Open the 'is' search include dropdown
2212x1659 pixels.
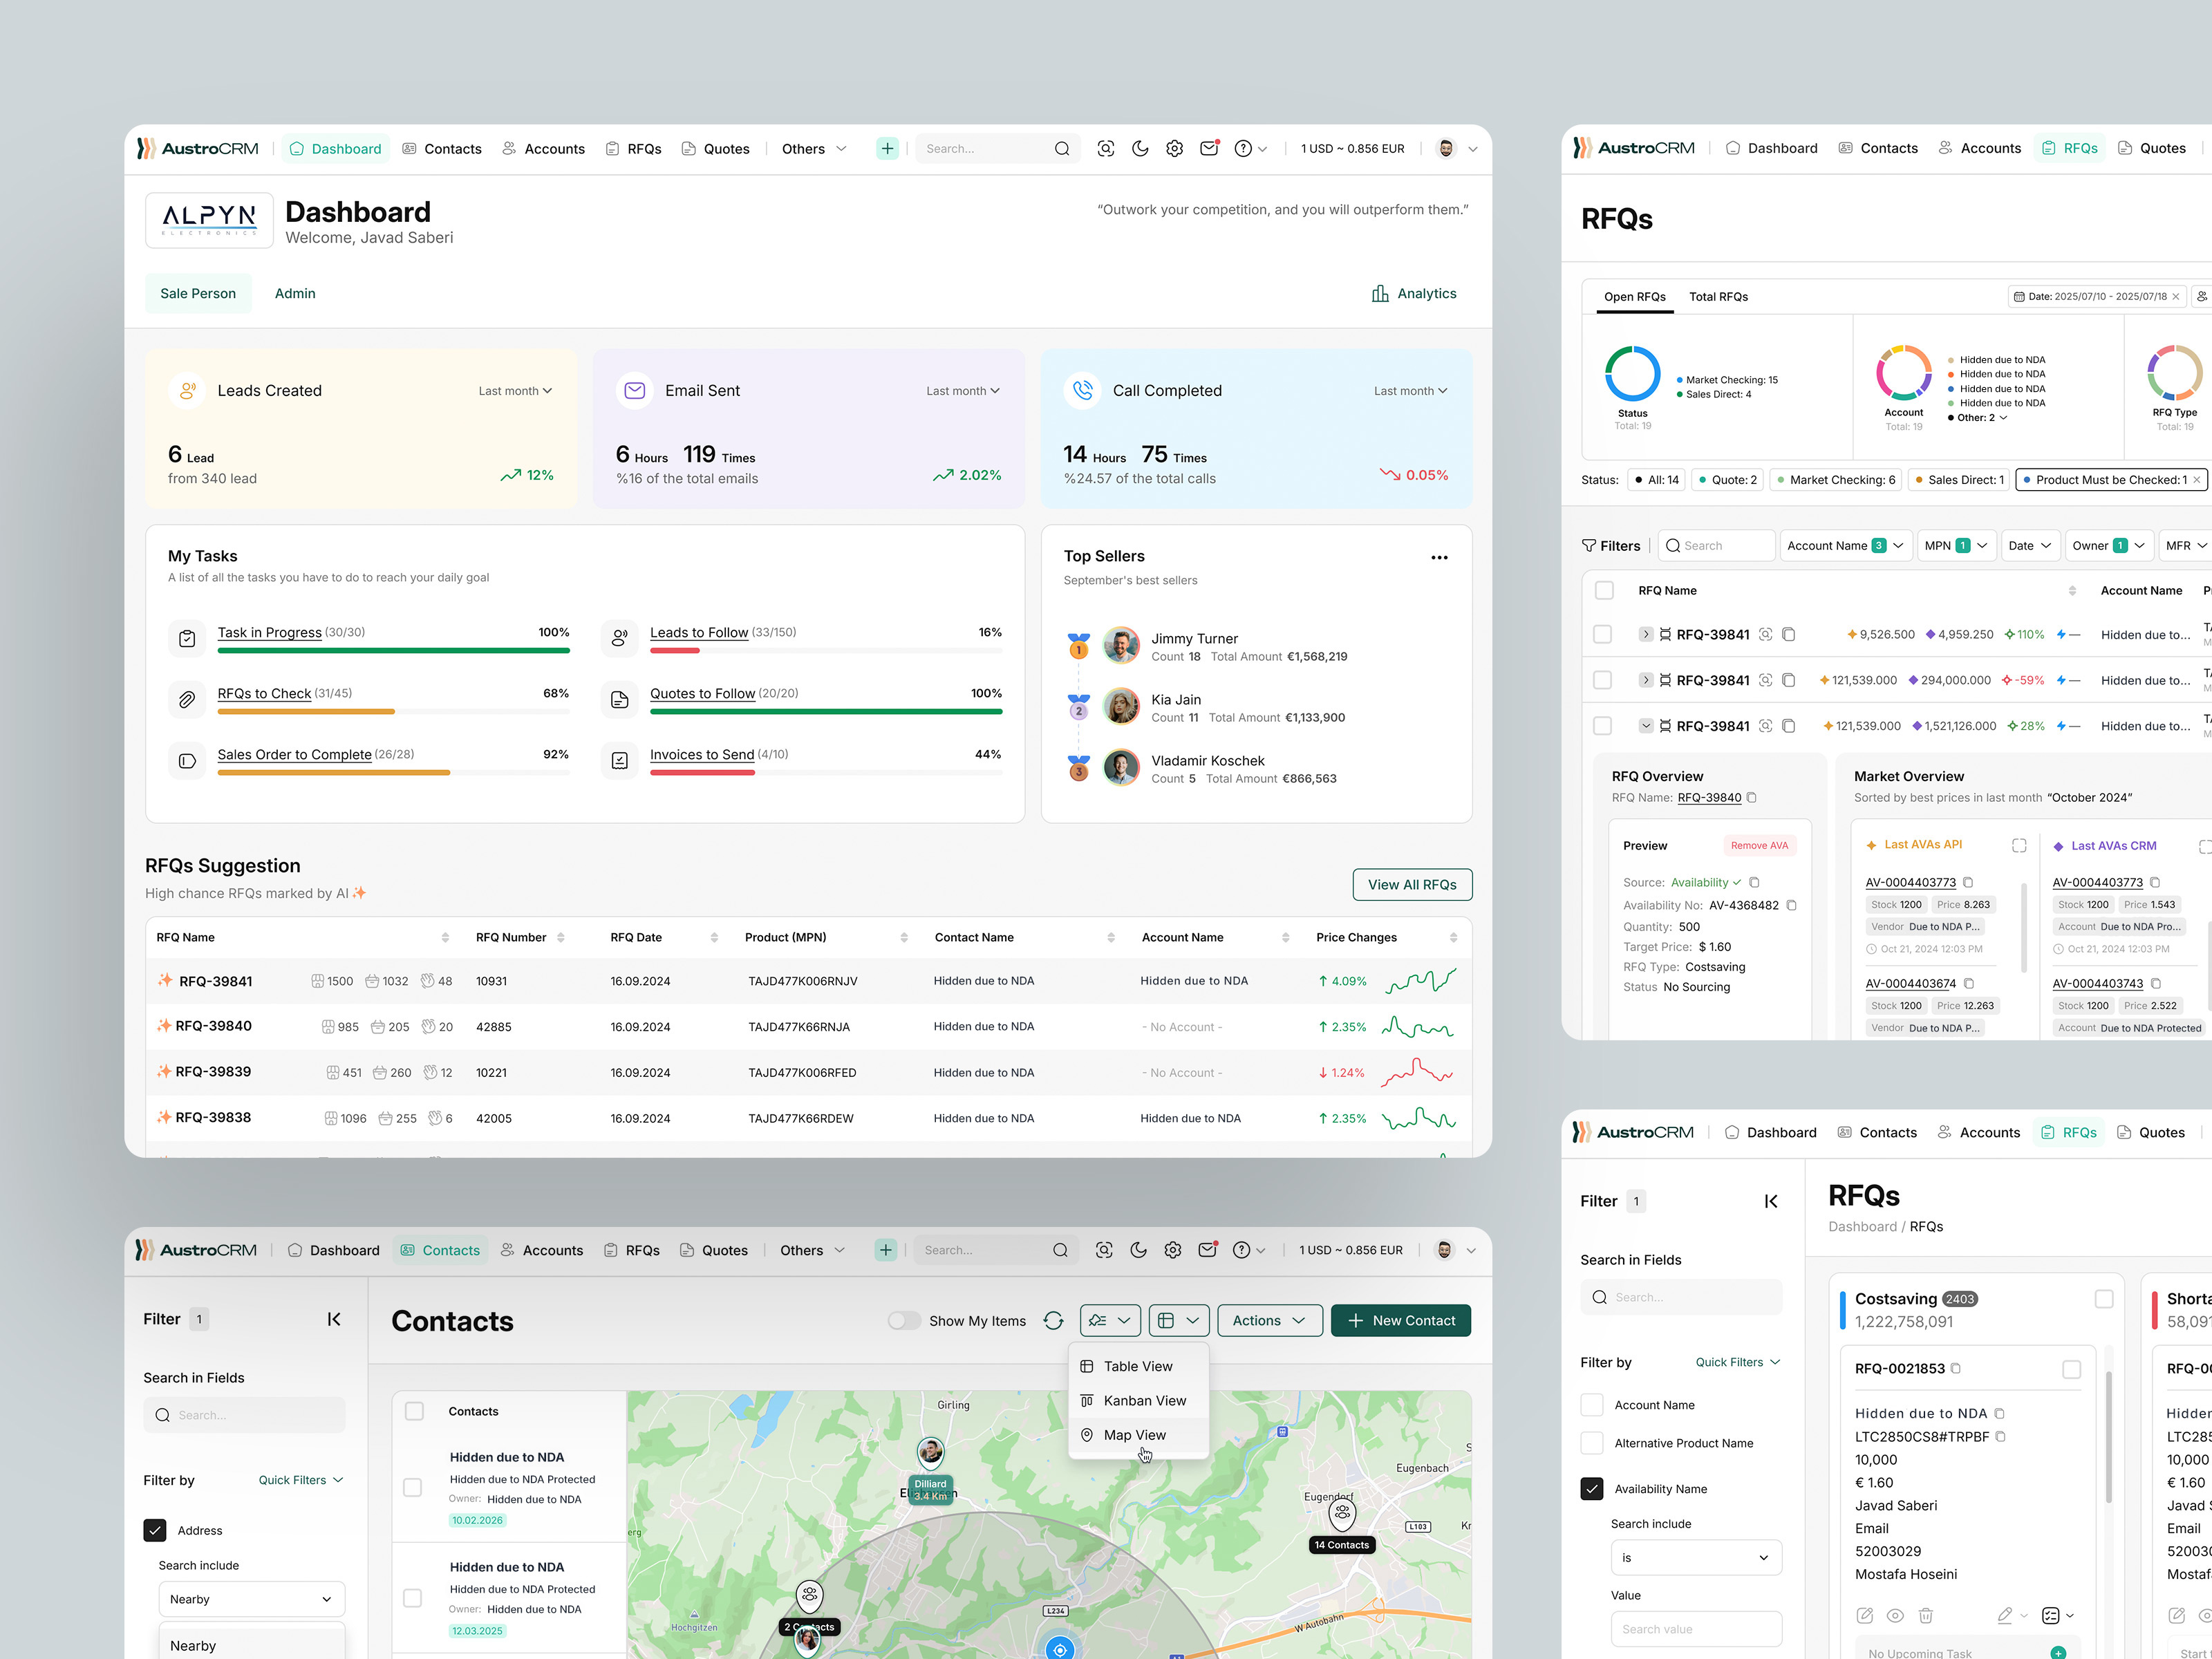1696,1558
